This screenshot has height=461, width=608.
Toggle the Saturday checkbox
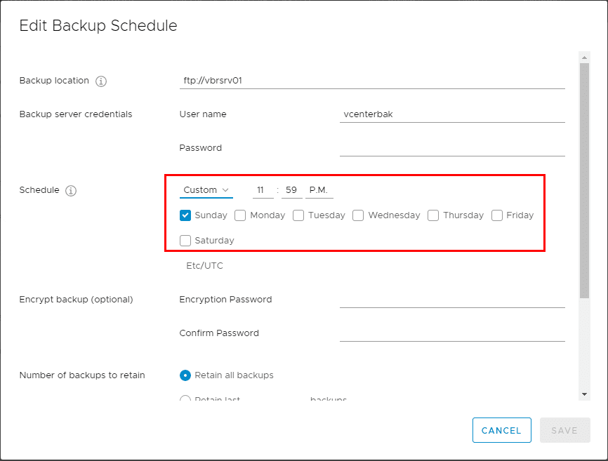click(185, 241)
